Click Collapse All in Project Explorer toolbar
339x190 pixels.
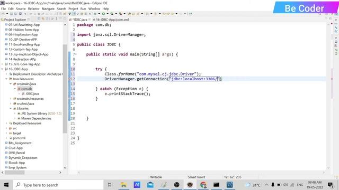click(x=39, y=19)
